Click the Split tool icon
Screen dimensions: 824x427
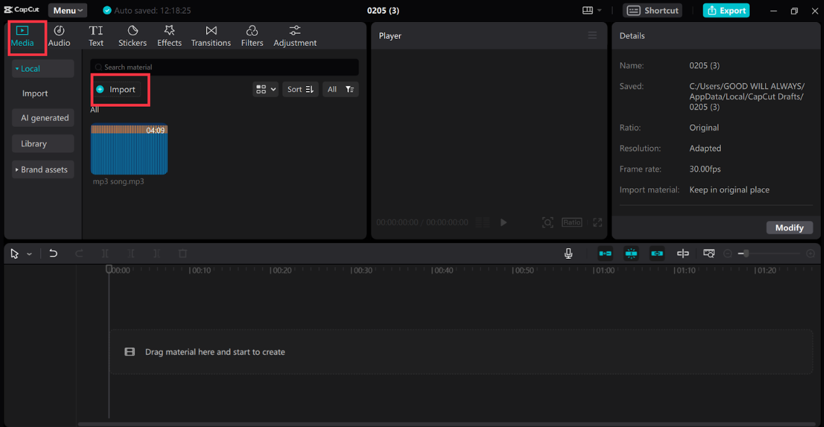pyautogui.click(x=105, y=253)
